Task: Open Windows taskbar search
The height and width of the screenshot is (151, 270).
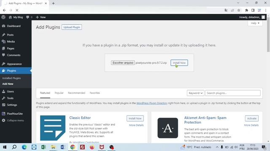Action: (x=14, y=147)
